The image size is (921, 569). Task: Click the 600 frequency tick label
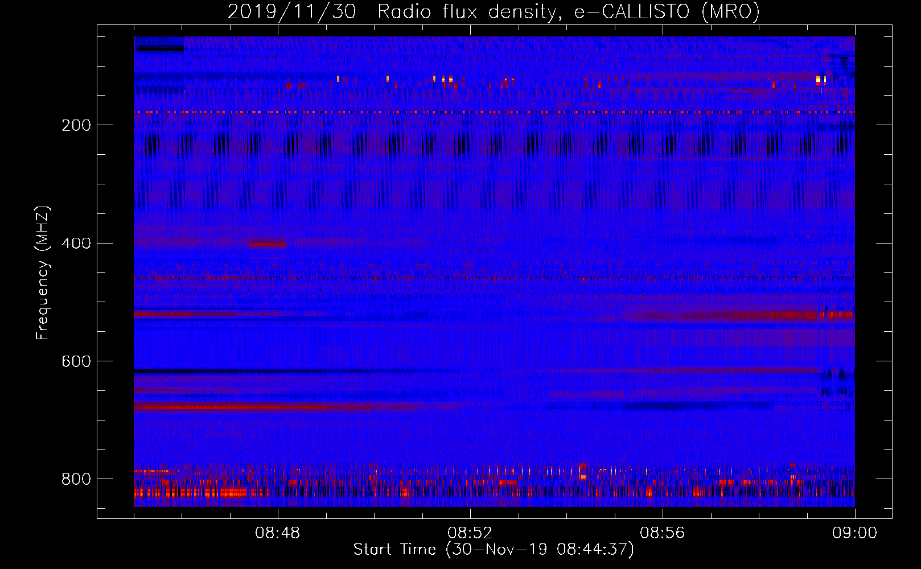tap(76, 361)
